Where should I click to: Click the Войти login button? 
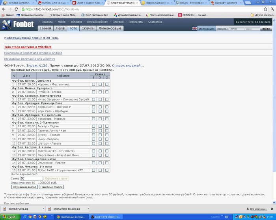266,29
